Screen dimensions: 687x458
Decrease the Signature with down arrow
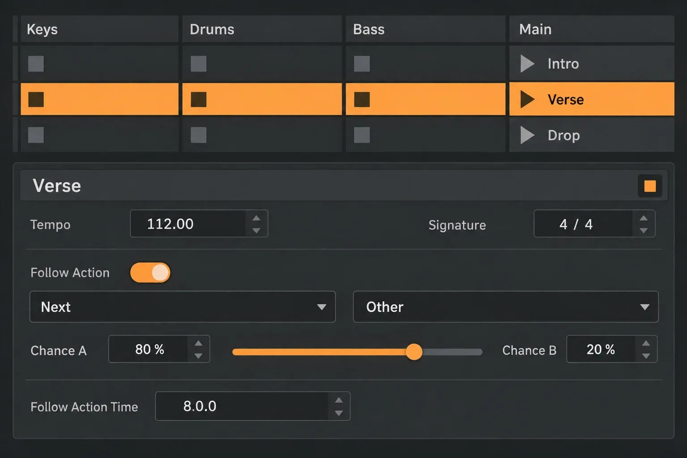[x=644, y=230]
